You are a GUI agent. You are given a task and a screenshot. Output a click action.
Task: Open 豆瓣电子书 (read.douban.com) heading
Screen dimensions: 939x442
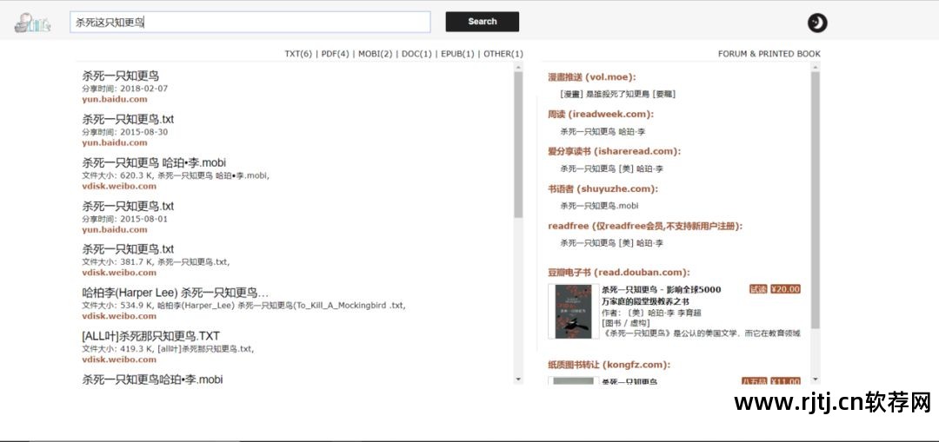tap(619, 272)
